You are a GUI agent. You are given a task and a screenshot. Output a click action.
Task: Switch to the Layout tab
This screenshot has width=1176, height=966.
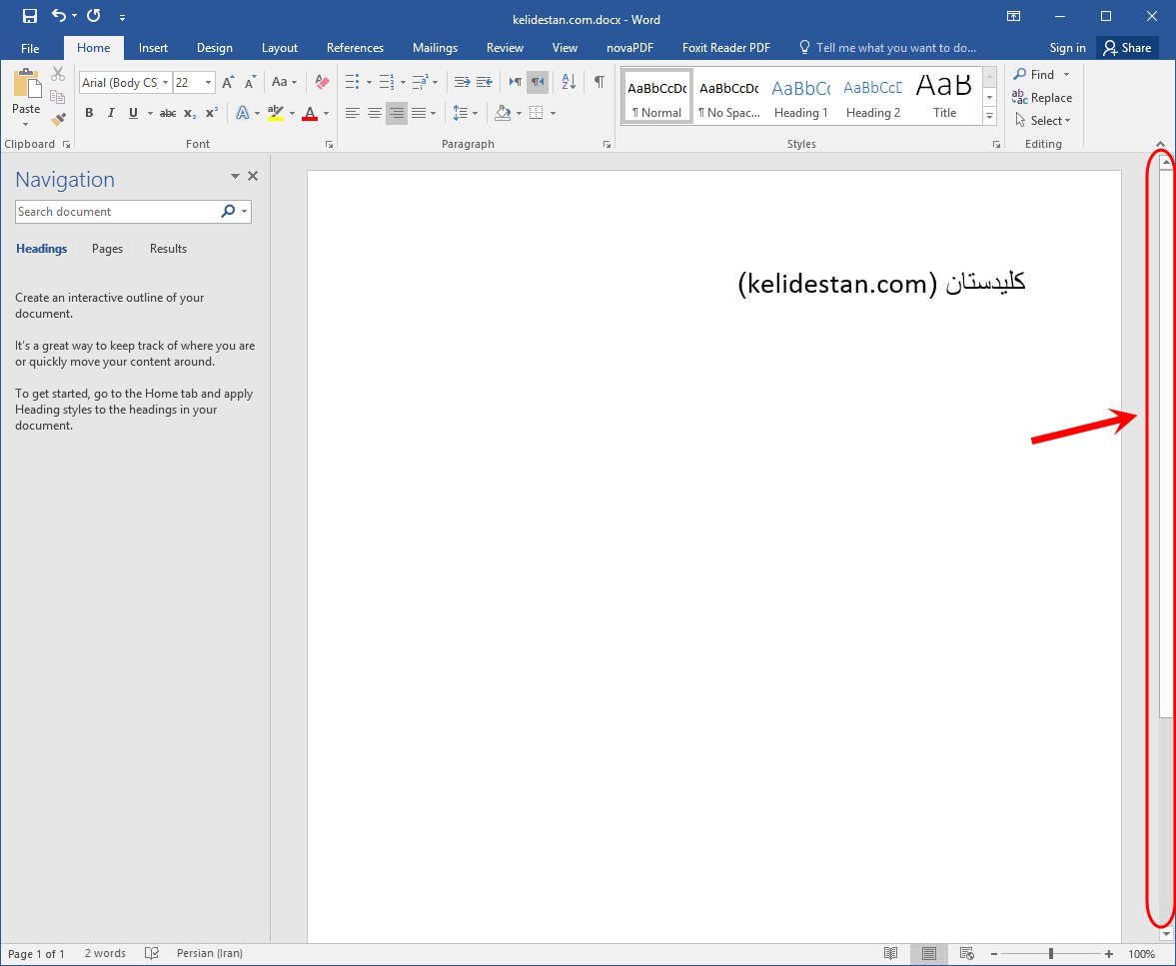click(x=280, y=48)
